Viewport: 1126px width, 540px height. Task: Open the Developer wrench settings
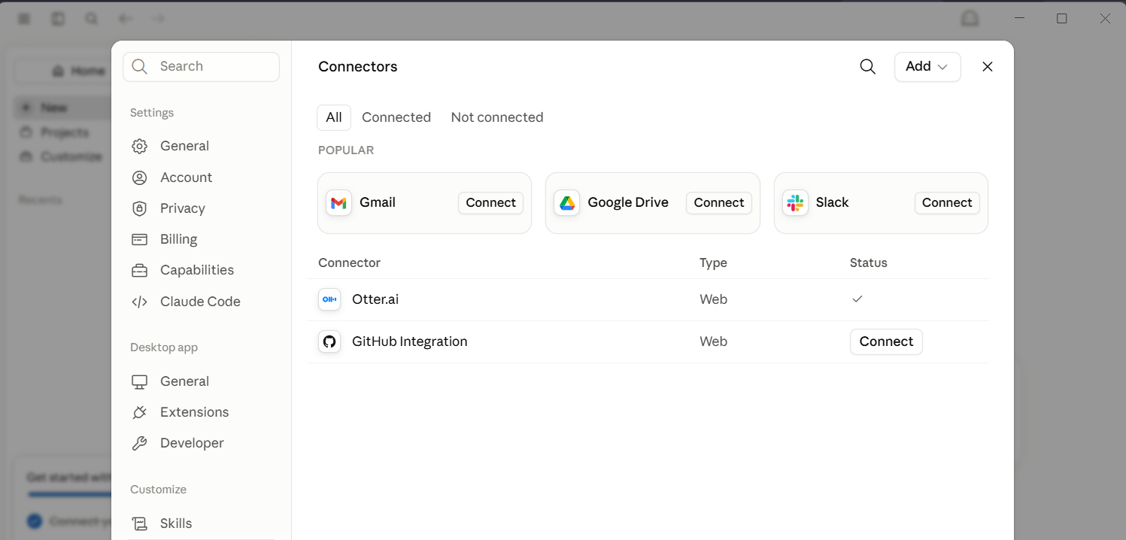[177, 443]
